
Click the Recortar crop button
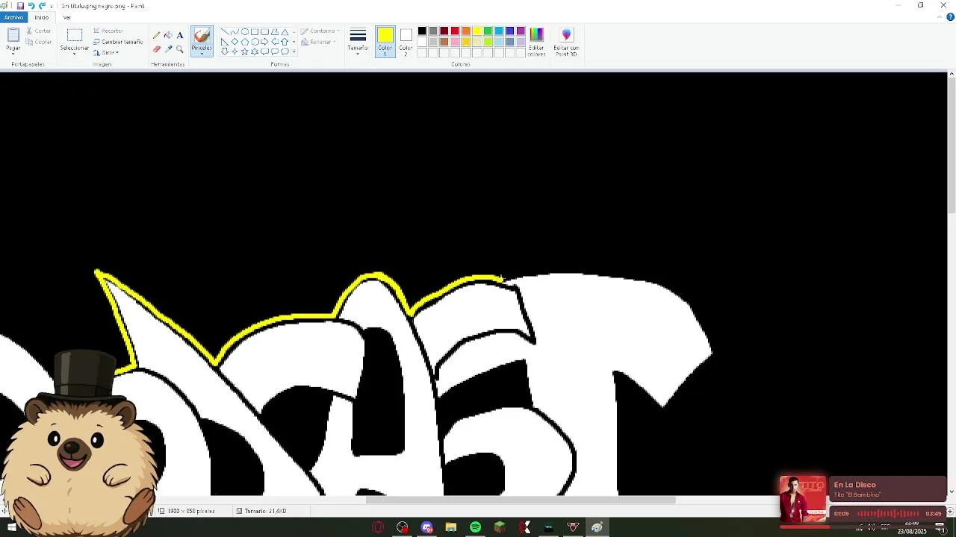(108, 31)
